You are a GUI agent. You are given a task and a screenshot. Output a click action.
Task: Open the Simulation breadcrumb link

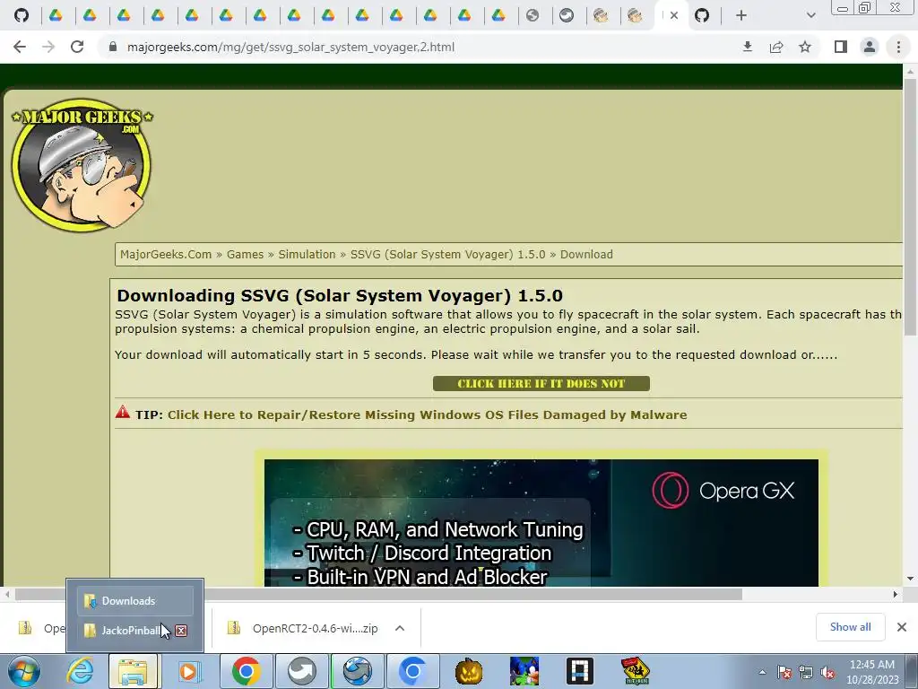307,254
